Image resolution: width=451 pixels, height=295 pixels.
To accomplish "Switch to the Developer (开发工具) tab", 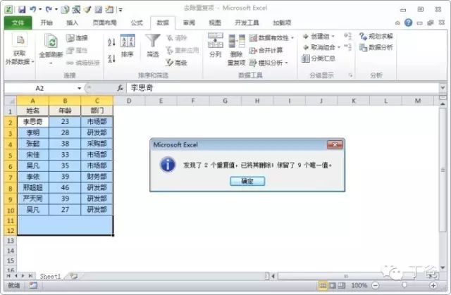I will point(247,23).
